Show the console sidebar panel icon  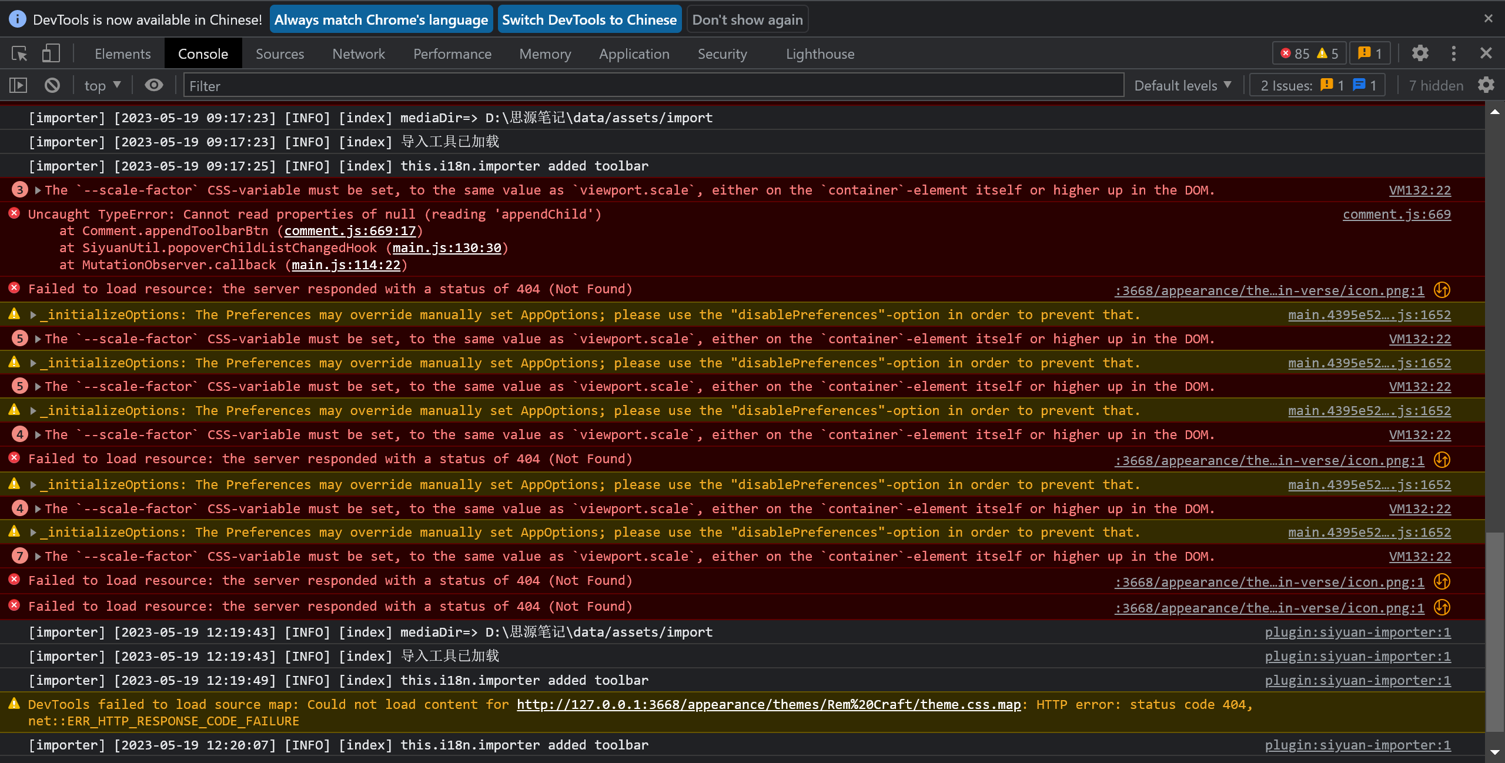coord(18,85)
